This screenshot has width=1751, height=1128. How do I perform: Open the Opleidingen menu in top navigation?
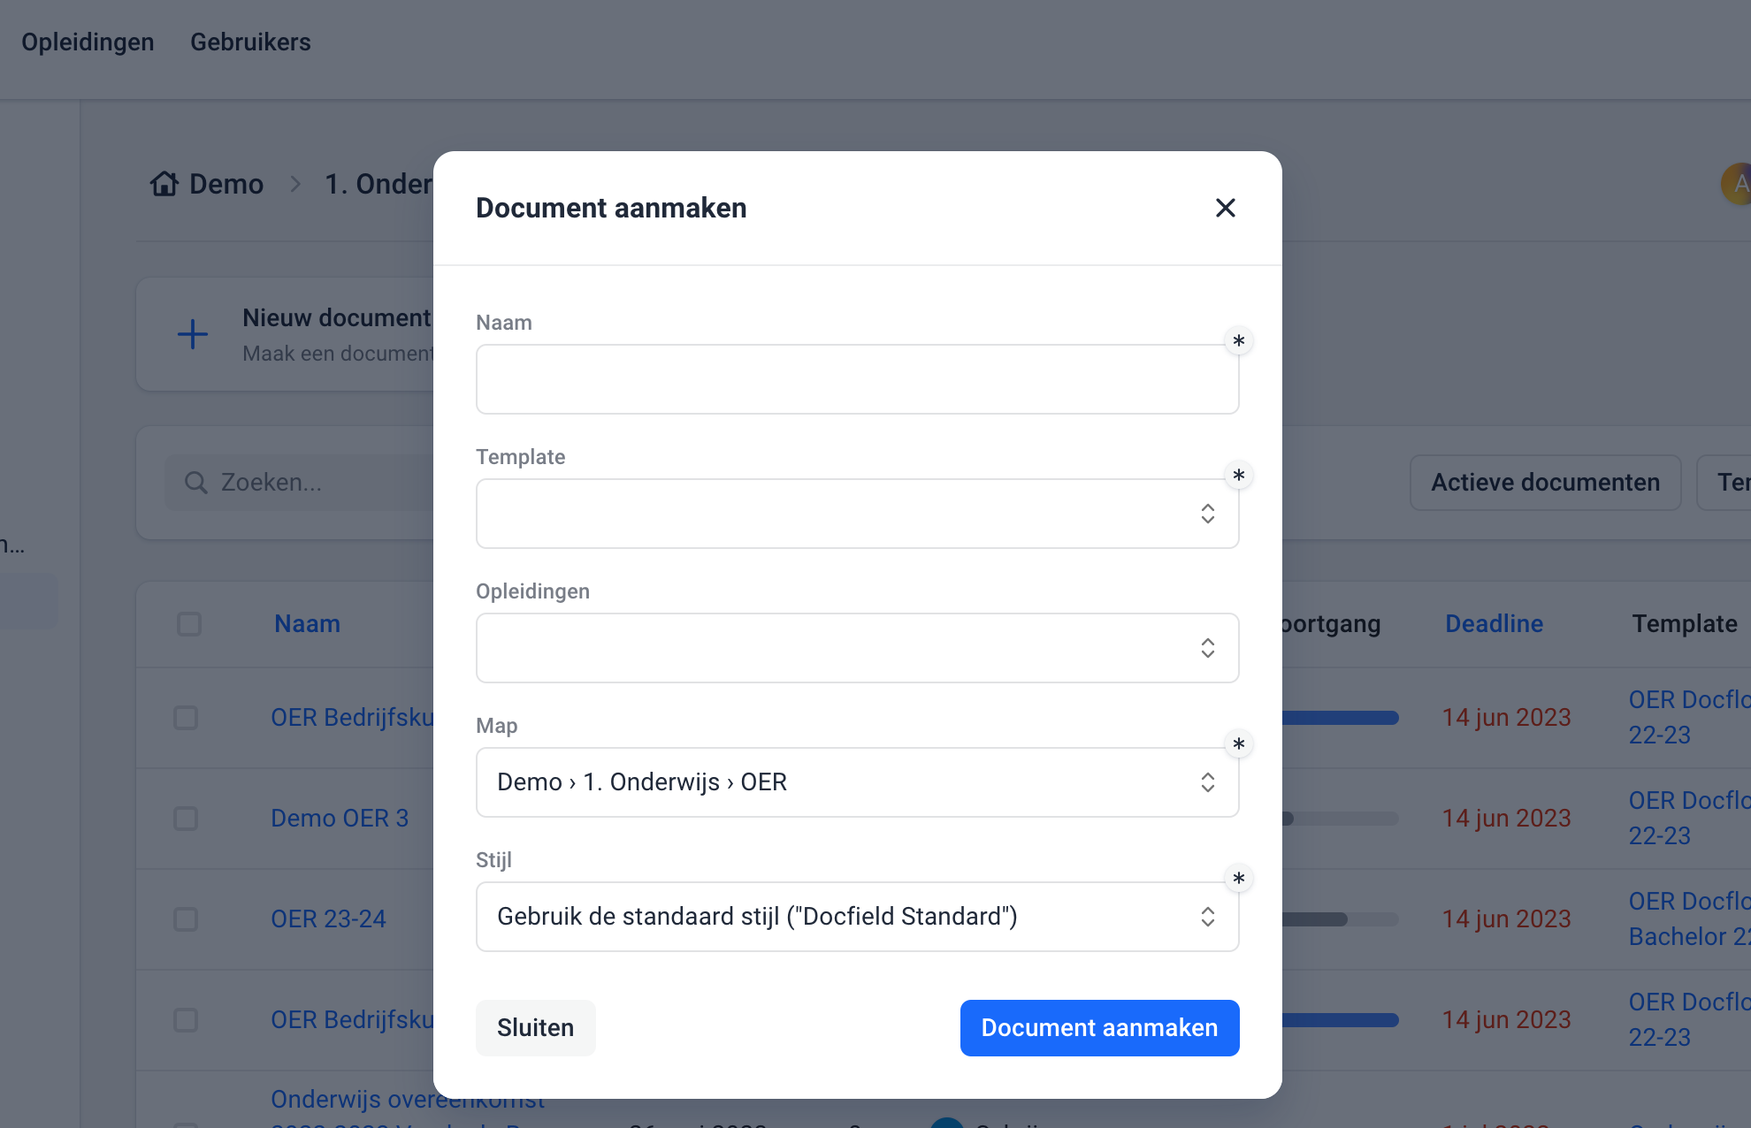88,42
